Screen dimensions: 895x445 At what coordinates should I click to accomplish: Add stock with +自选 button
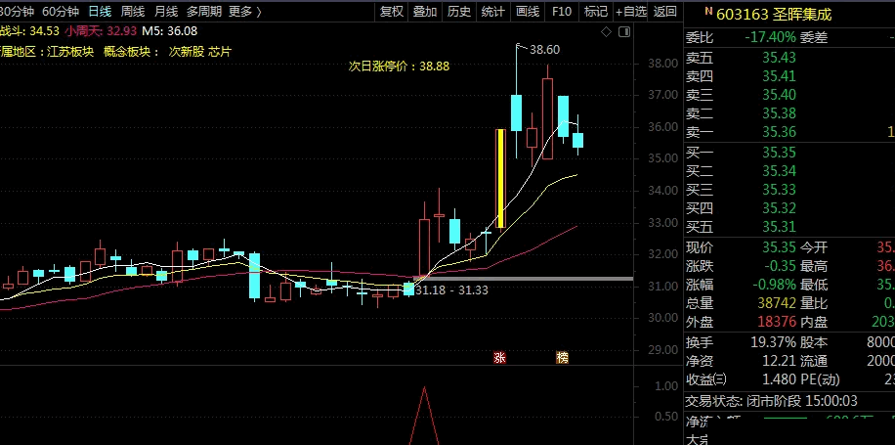coord(631,12)
